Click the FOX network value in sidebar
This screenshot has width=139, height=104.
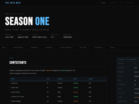click(x=136, y=68)
